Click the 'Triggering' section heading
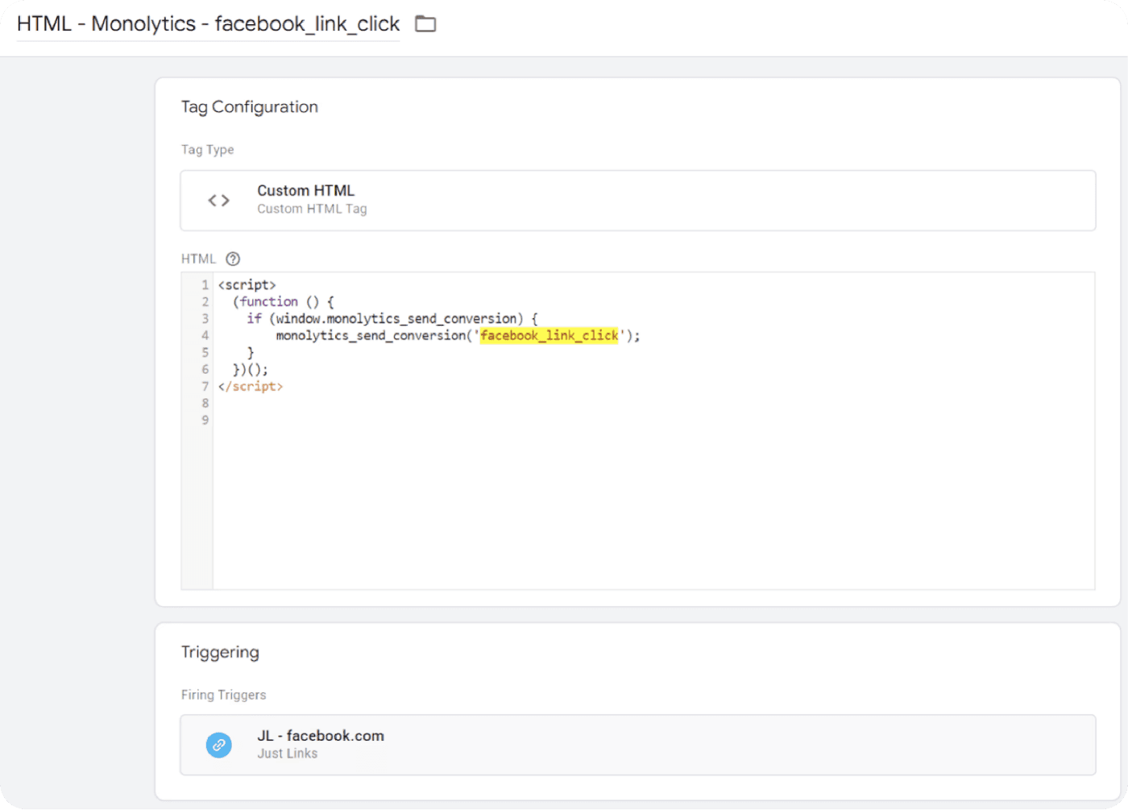The height and width of the screenshot is (810, 1128). click(220, 652)
